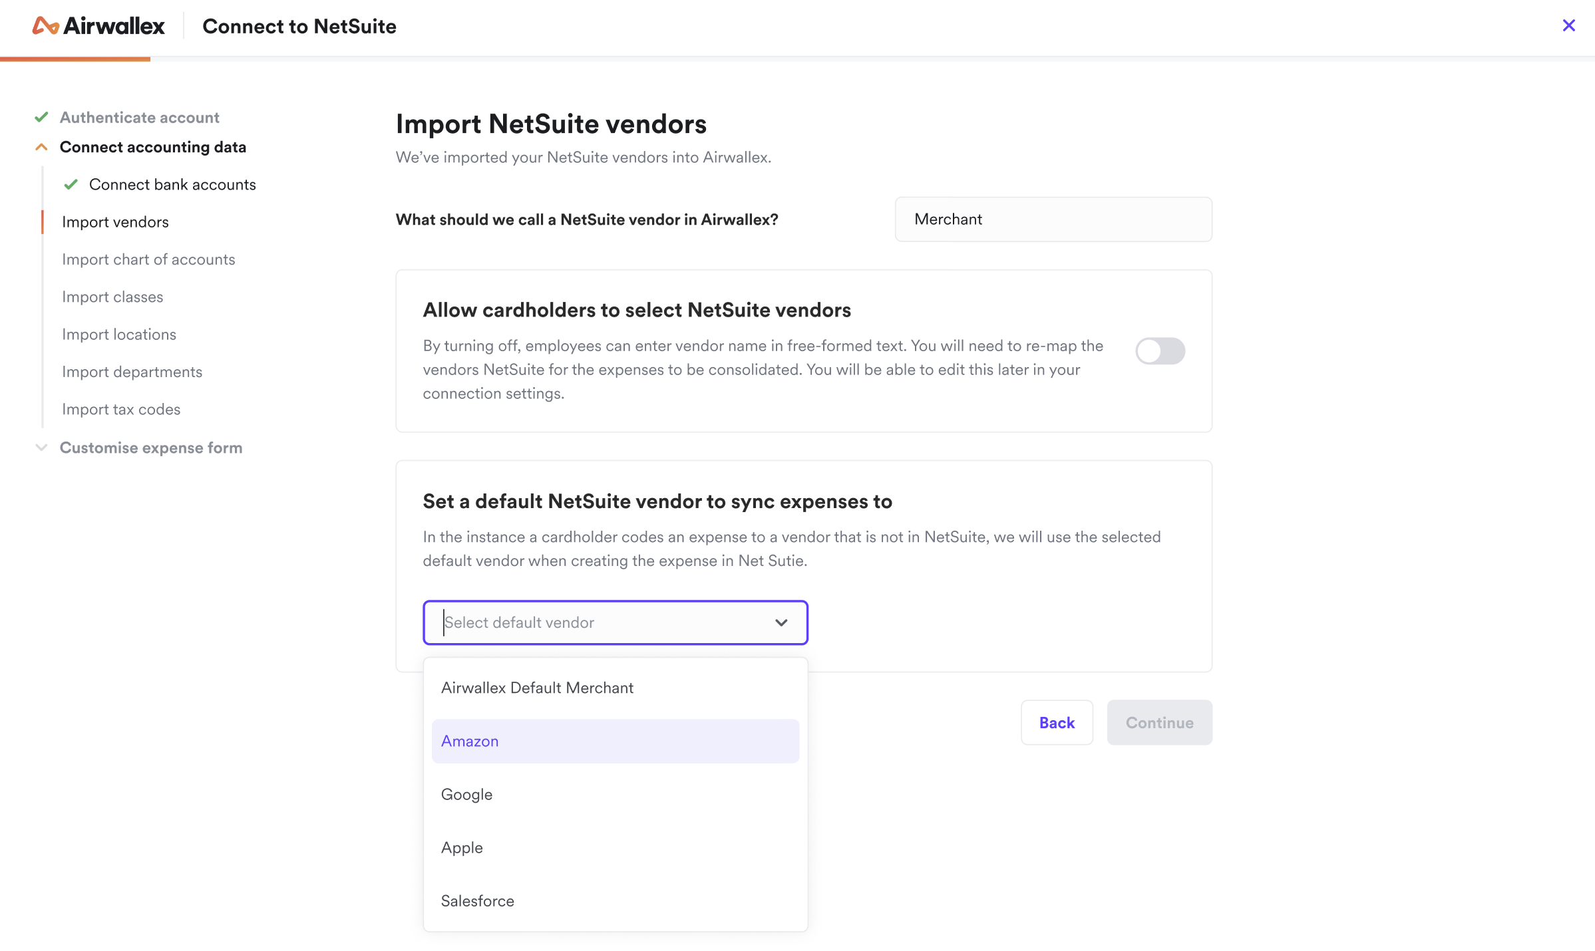Open Import chart of accounts step
The height and width of the screenshot is (951, 1595).
click(148, 259)
